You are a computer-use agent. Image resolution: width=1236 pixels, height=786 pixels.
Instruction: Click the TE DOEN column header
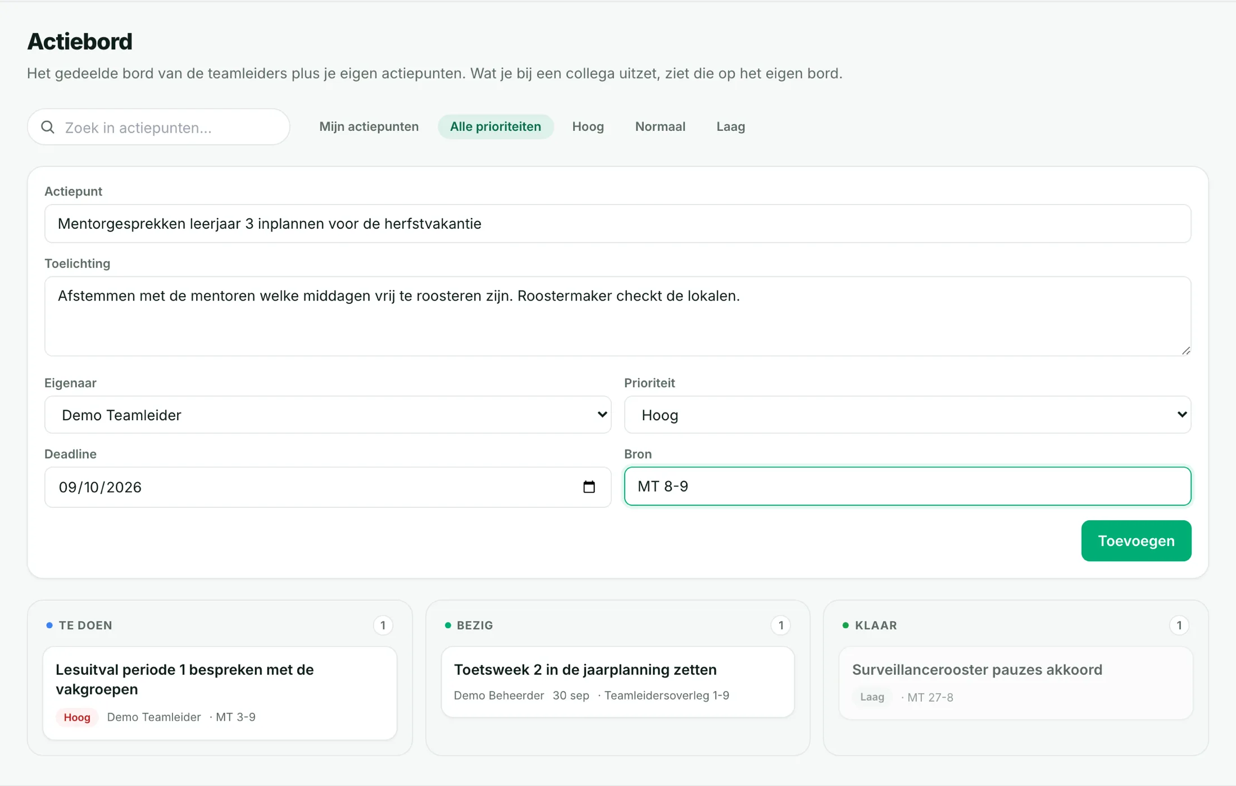point(85,625)
